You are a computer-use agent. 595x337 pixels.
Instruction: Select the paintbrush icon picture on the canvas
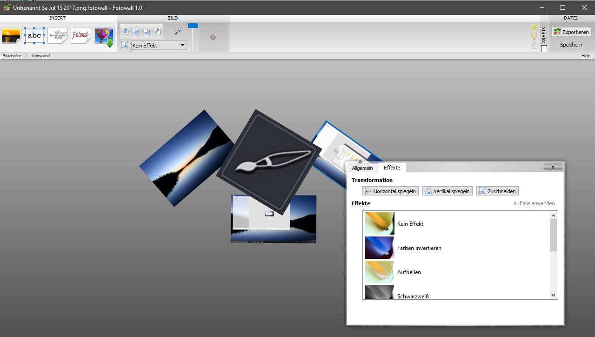(269, 162)
